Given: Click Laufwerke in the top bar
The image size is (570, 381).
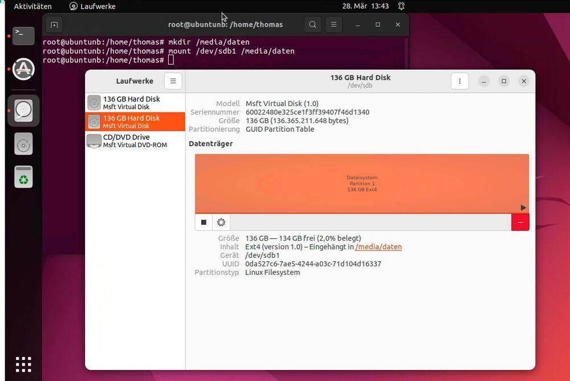Looking at the screenshot, I should click(x=92, y=6).
